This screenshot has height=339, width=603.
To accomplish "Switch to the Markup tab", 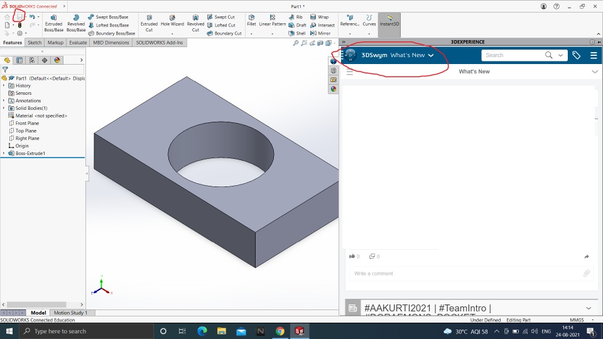I will pos(55,43).
